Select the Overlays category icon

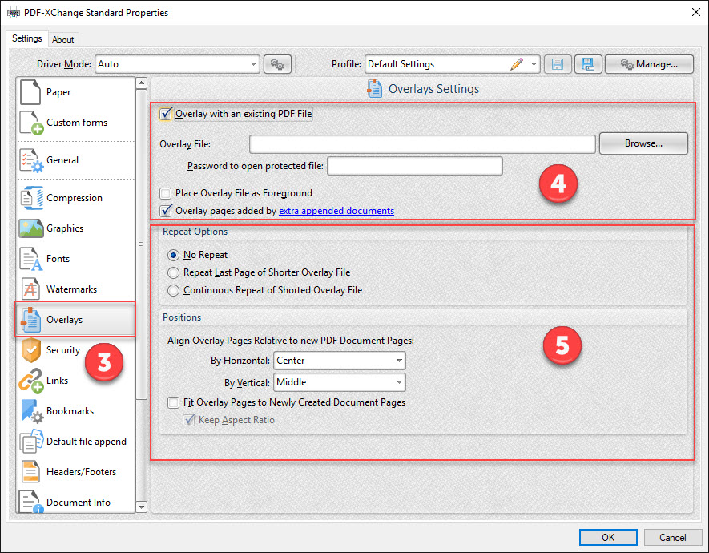click(30, 320)
